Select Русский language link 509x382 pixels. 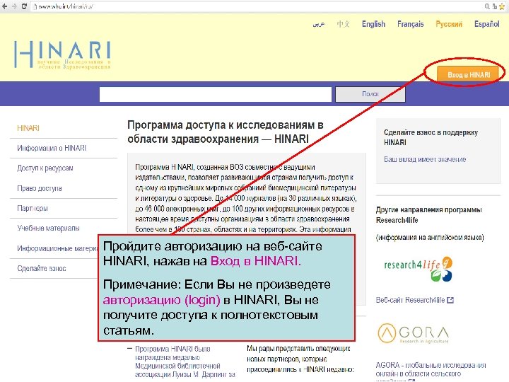tap(449, 24)
